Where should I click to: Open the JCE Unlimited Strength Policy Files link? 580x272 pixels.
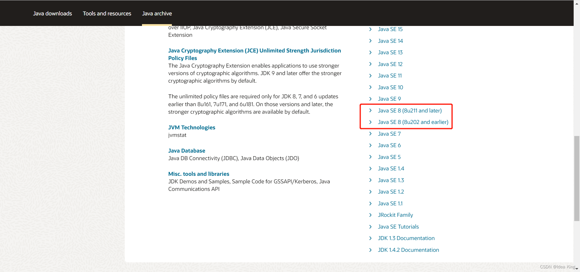[x=254, y=54]
